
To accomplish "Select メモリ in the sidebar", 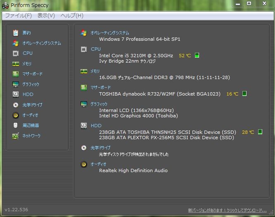I will (27, 64).
